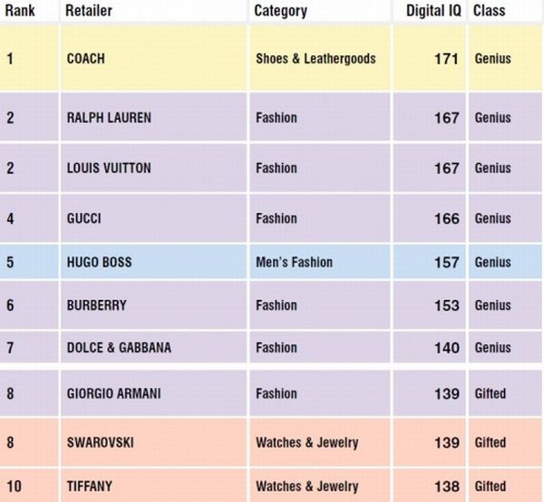544x502 pixels.
Task: Select the GUCCI retailer cell
Action: pos(154,218)
